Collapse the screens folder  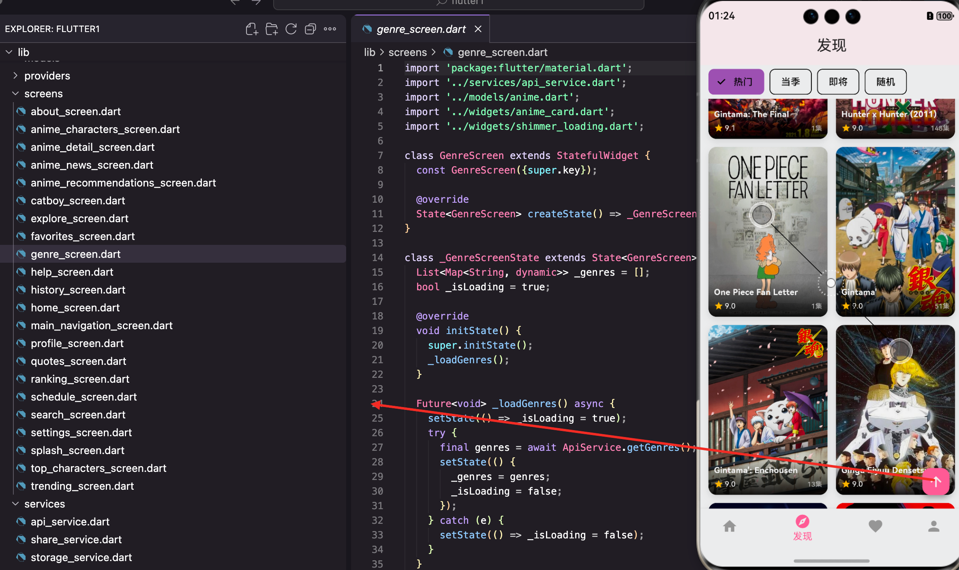tap(43, 94)
